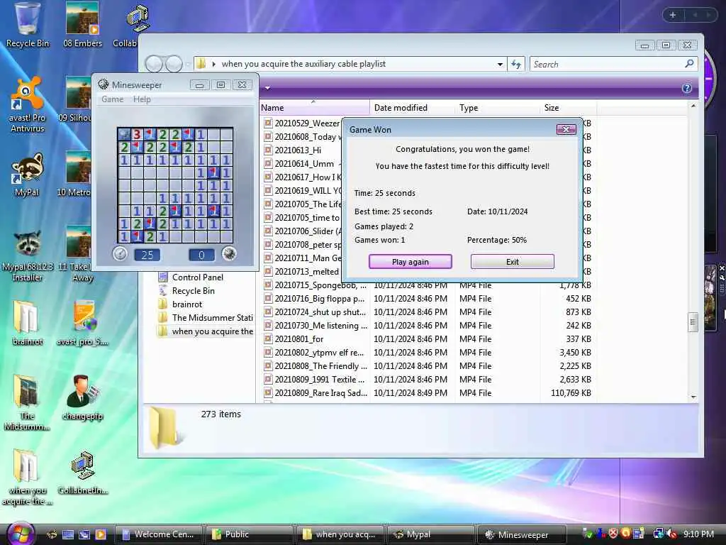
Task: Click the file list vertical scrollbar thumb
Action: [693, 322]
